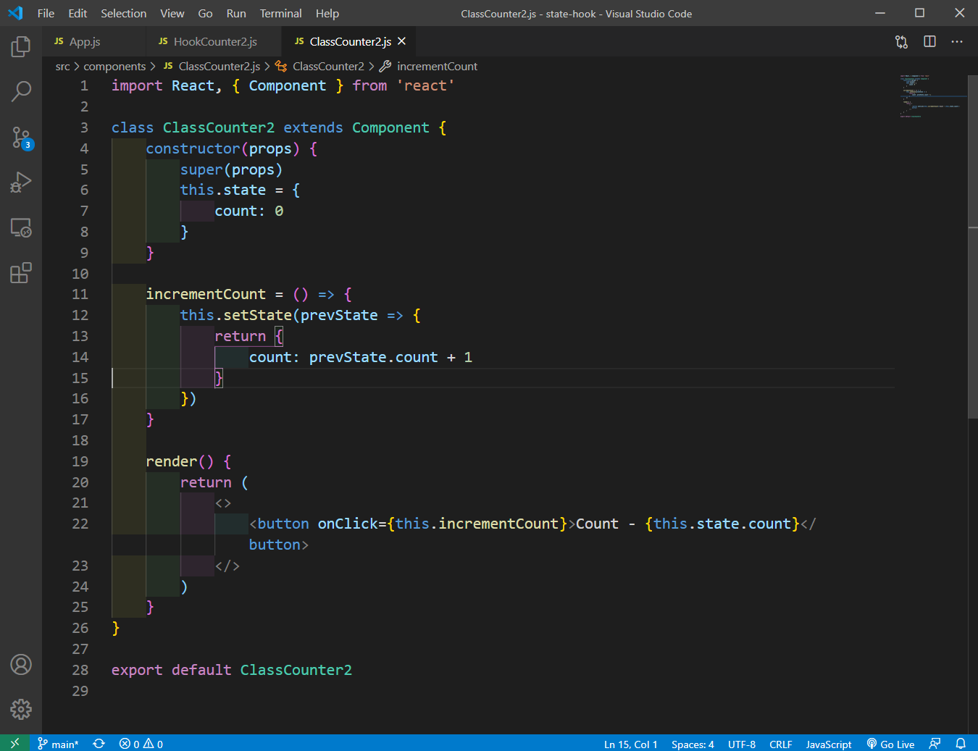978x751 pixels.
Task: Open notifications bell
Action: coord(961,744)
